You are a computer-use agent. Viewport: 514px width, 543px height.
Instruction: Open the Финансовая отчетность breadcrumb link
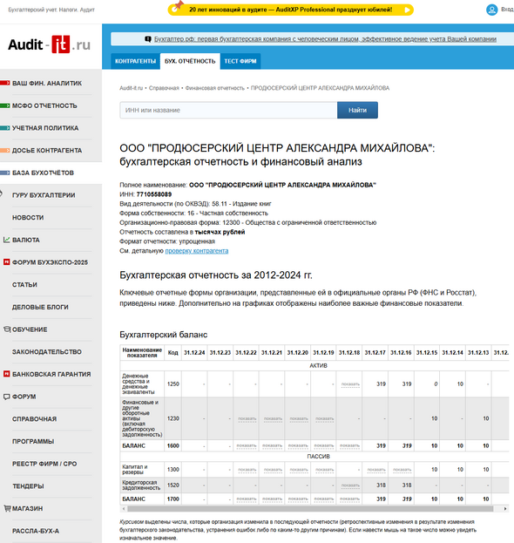coord(215,88)
